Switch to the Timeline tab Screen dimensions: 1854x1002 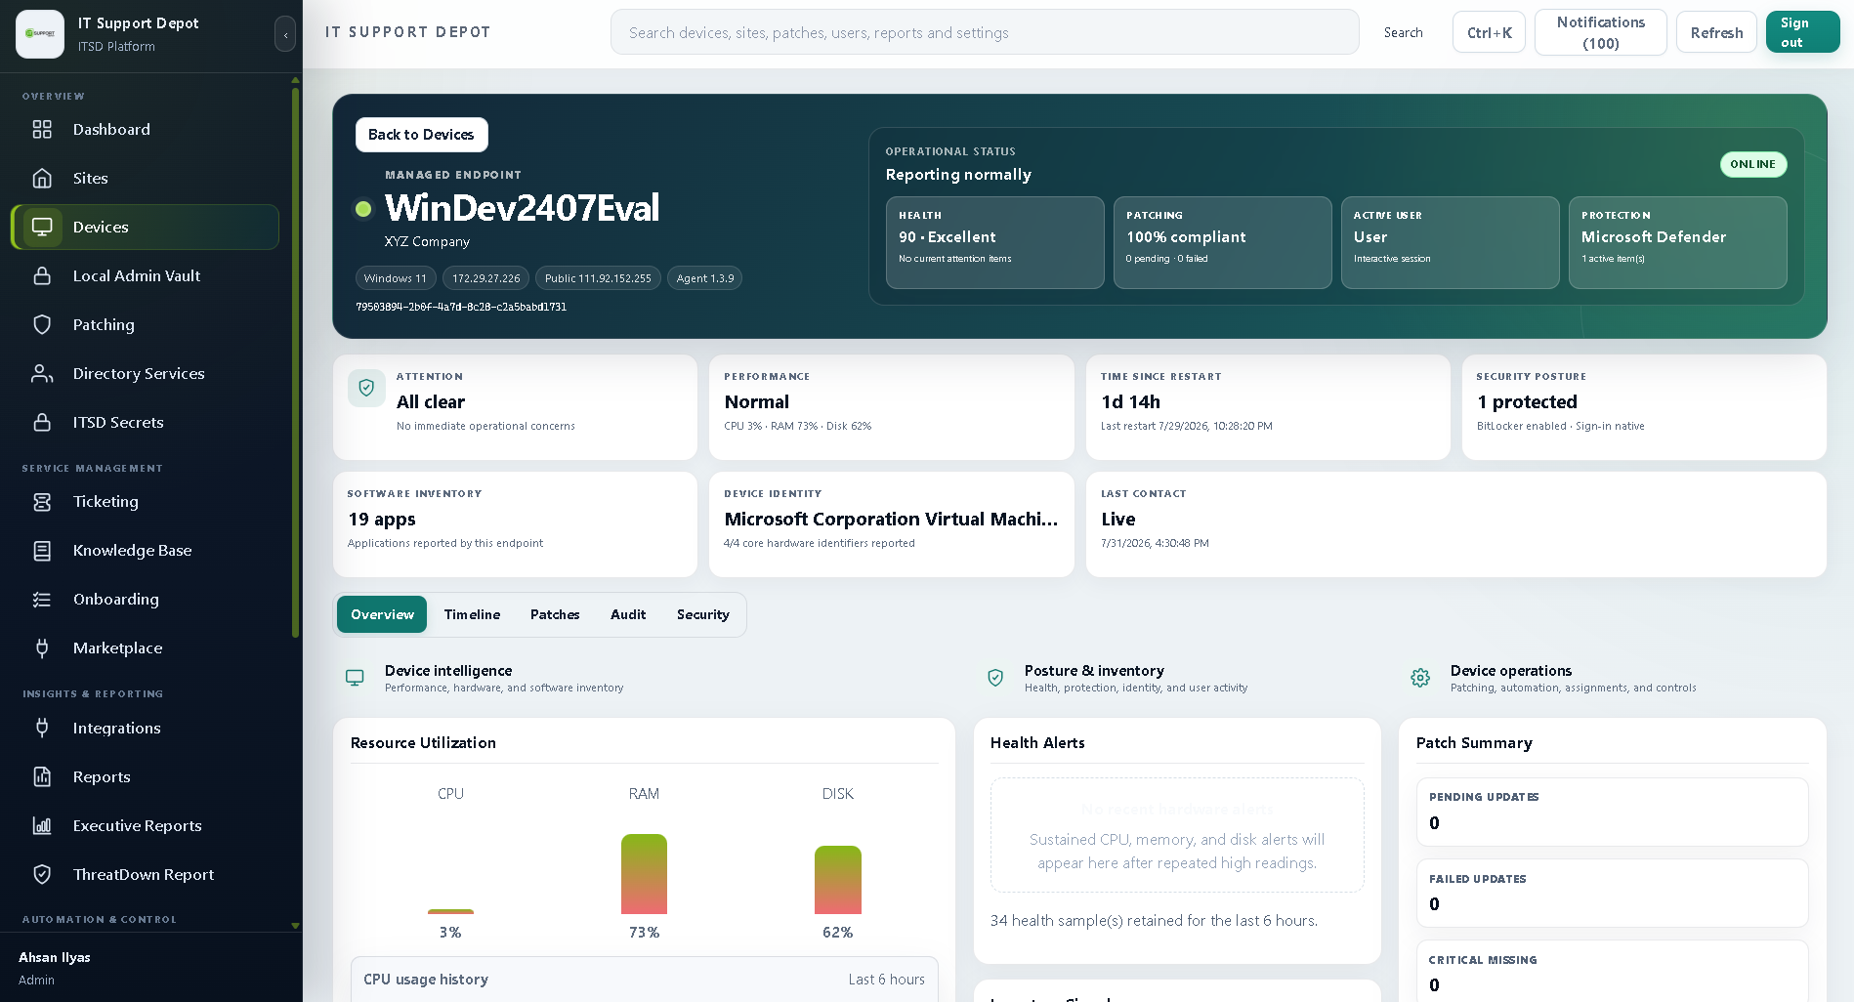tap(472, 614)
